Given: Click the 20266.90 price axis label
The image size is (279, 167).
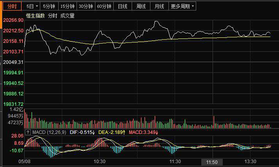Looking at the screenshot, I should click(13, 20).
